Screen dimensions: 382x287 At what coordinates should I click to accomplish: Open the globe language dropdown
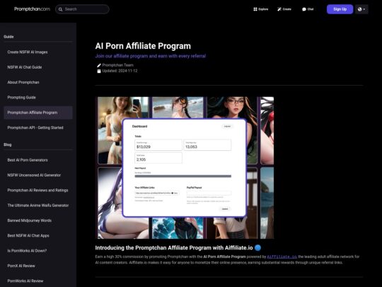coord(361,9)
